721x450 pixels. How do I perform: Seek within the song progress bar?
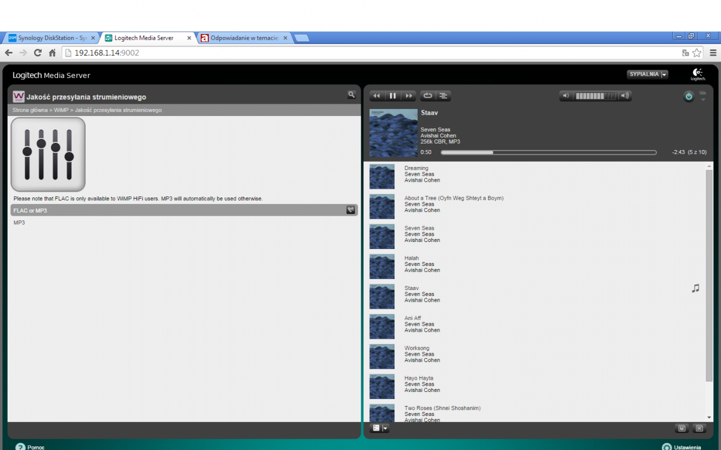[x=549, y=152]
